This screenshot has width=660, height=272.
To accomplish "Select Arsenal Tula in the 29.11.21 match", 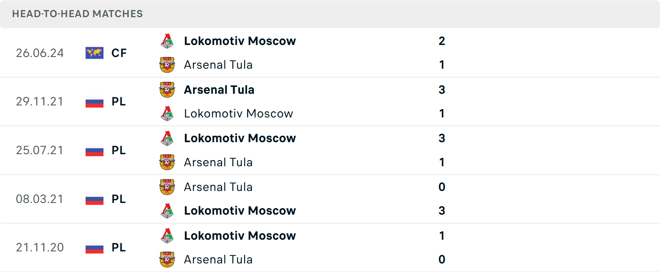I will (x=219, y=90).
